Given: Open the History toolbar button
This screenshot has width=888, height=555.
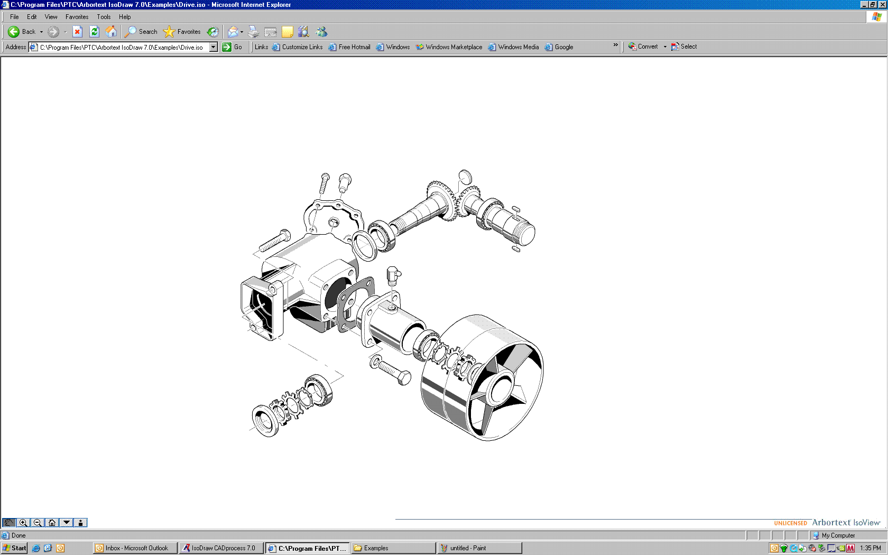Looking at the screenshot, I should pos(212,32).
